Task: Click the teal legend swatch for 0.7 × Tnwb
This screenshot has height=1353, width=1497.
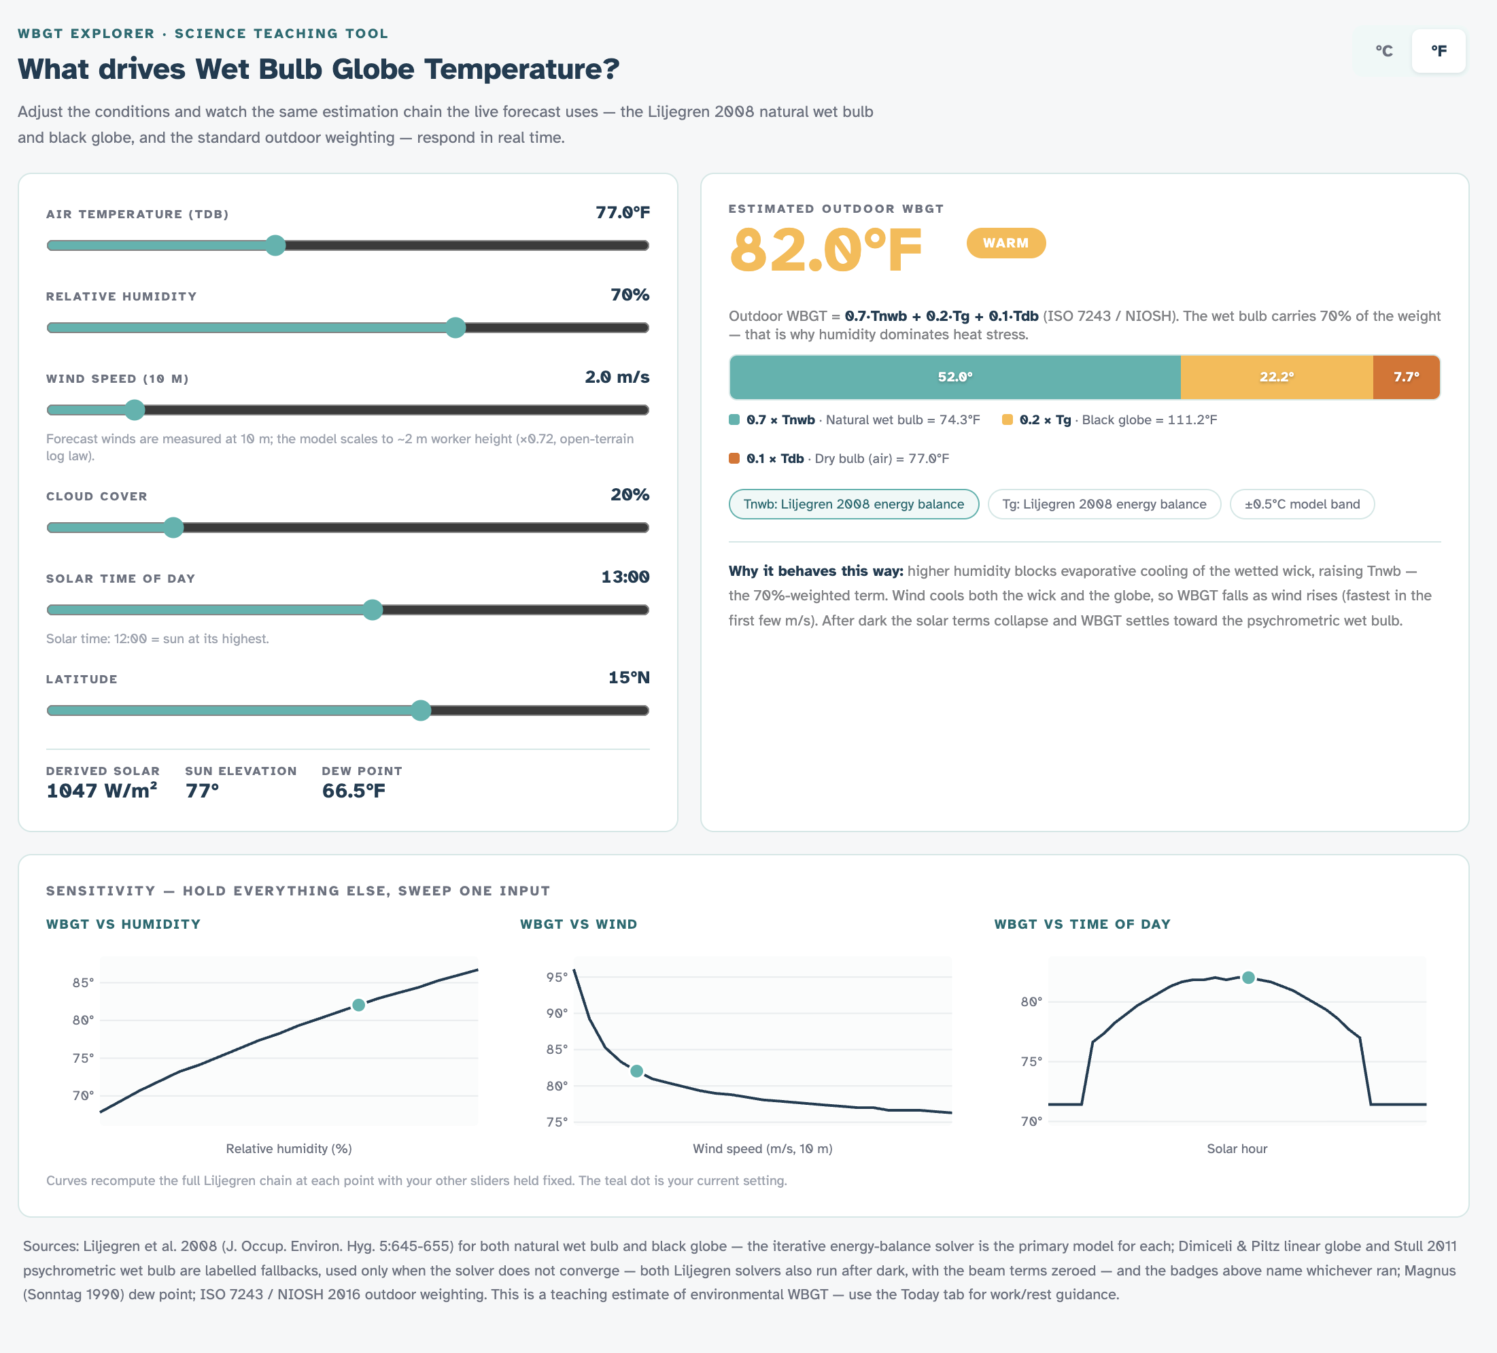Action: (734, 419)
